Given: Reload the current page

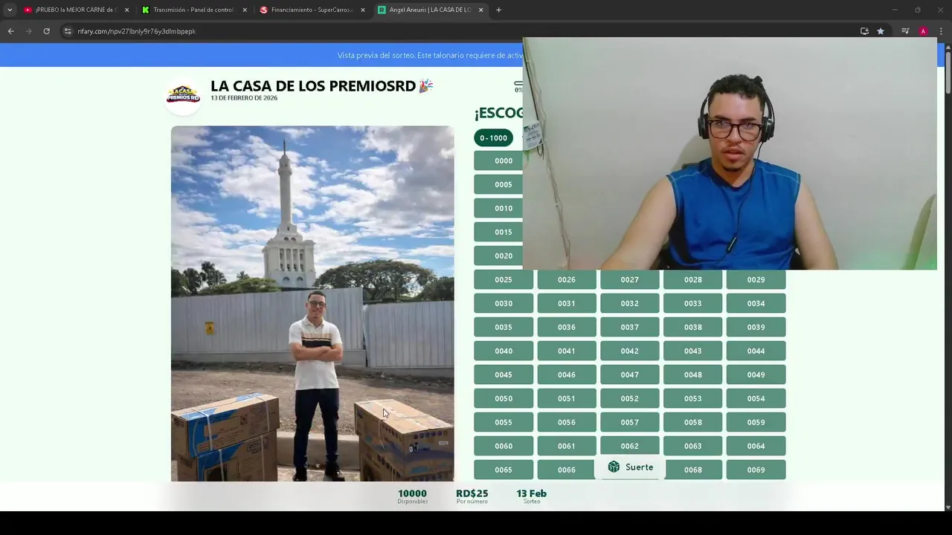Looking at the screenshot, I should (46, 31).
